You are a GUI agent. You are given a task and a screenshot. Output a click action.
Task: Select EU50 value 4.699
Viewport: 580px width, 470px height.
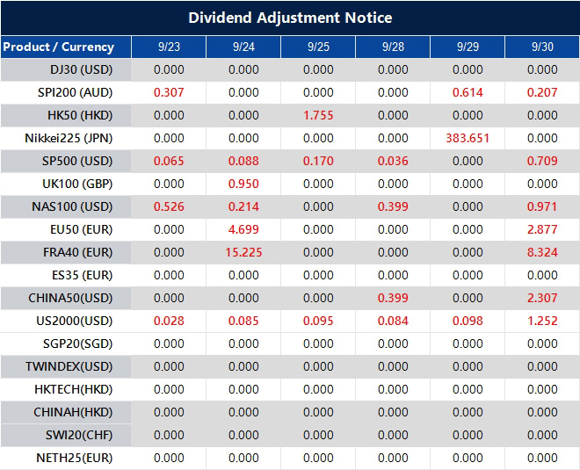[x=243, y=229]
